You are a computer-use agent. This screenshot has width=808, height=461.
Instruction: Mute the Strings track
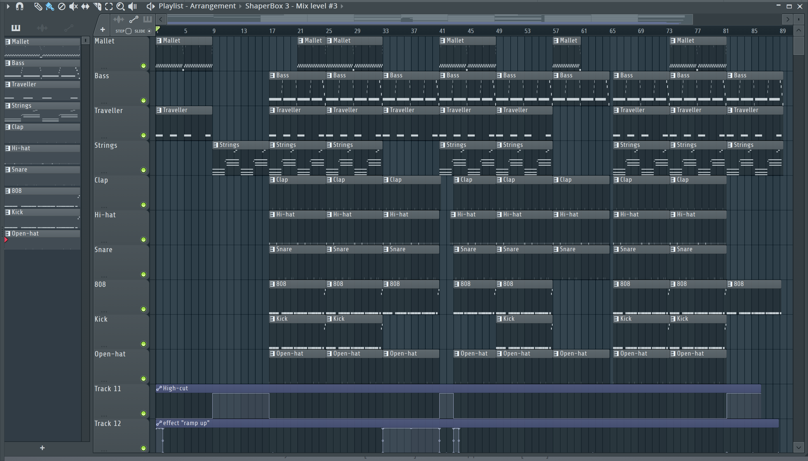[143, 170]
